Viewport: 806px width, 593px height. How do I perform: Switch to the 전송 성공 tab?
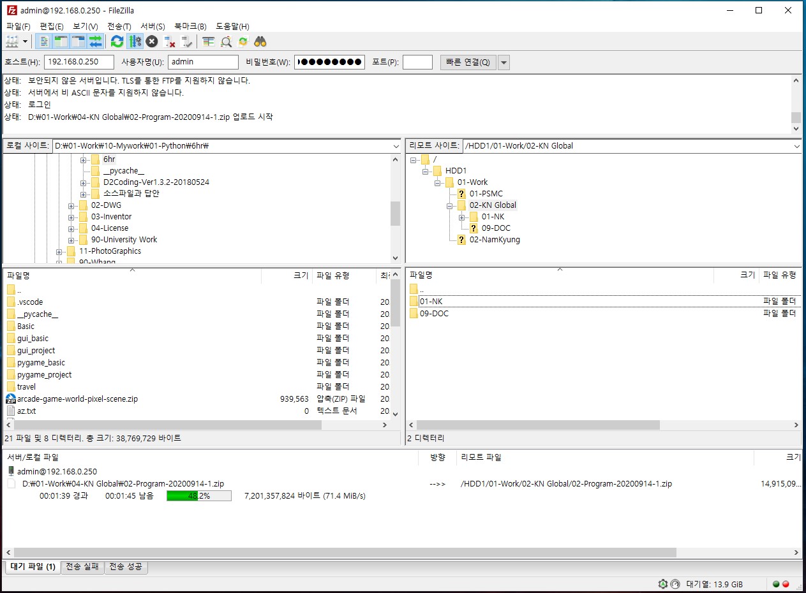(x=126, y=567)
